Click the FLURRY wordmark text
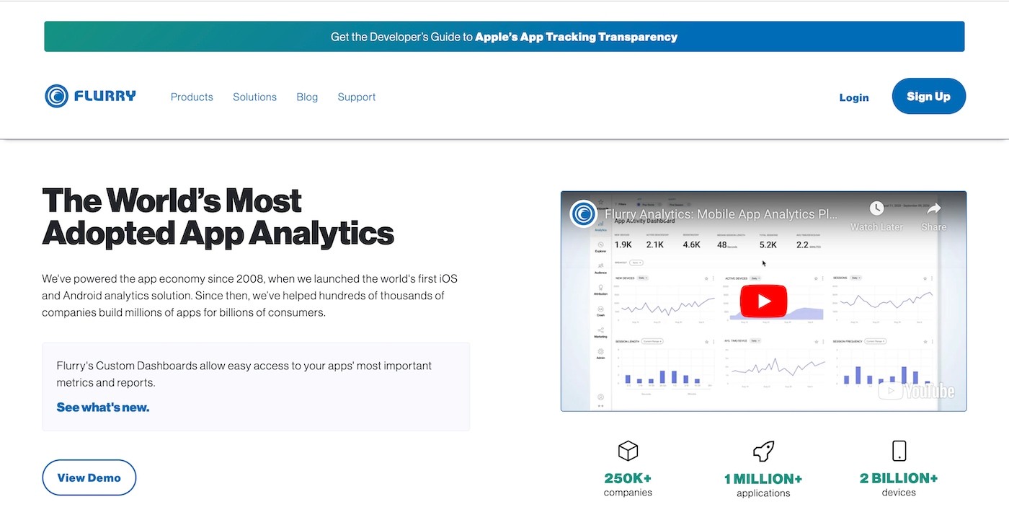 105,96
